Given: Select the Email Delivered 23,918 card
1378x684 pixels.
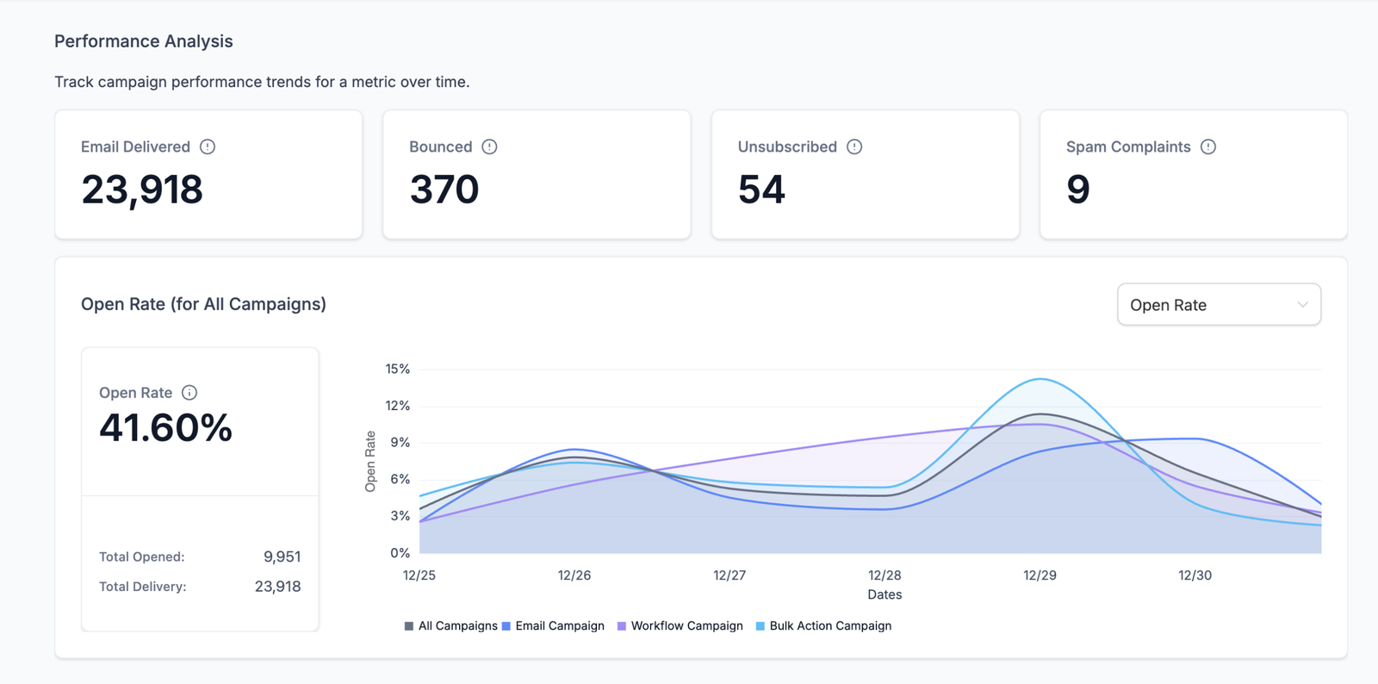Looking at the screenshot, I should pos(208,175).
